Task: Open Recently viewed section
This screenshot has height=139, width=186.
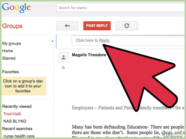Action: (x=17, y=106)
